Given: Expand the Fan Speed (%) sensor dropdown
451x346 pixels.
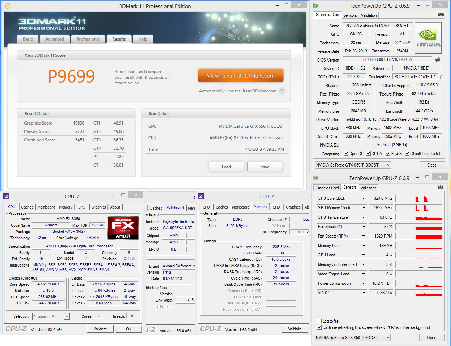Looking at the screenshot, I should (364, 227).
